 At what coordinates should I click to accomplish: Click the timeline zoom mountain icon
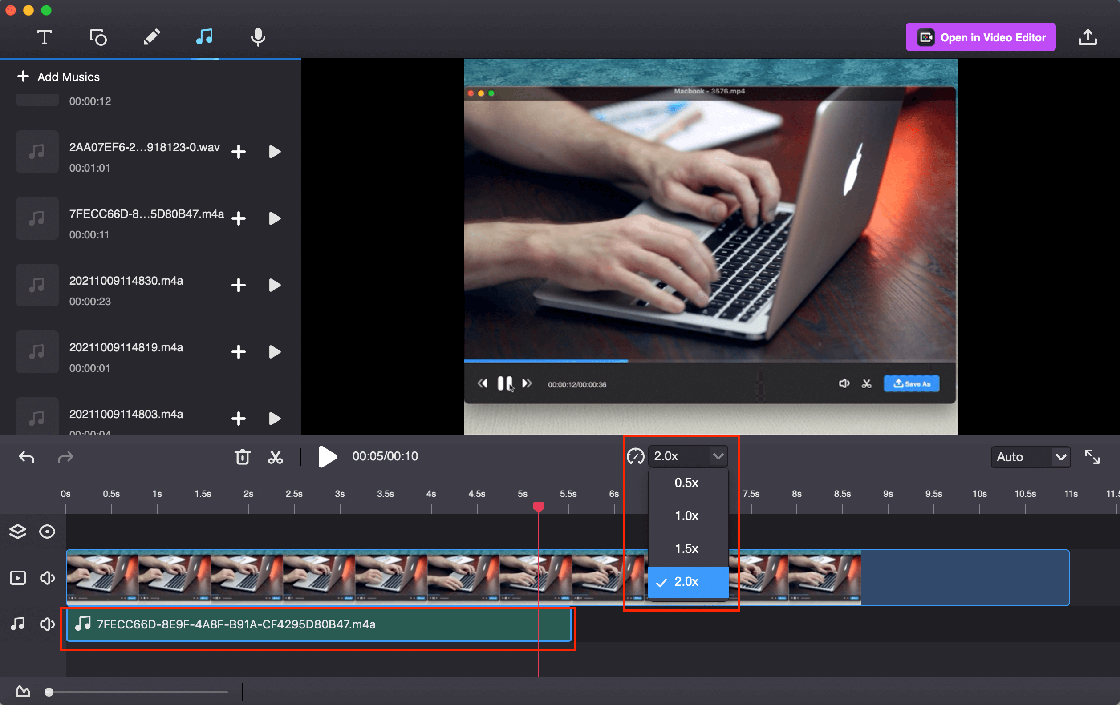[x=23, y=692]
